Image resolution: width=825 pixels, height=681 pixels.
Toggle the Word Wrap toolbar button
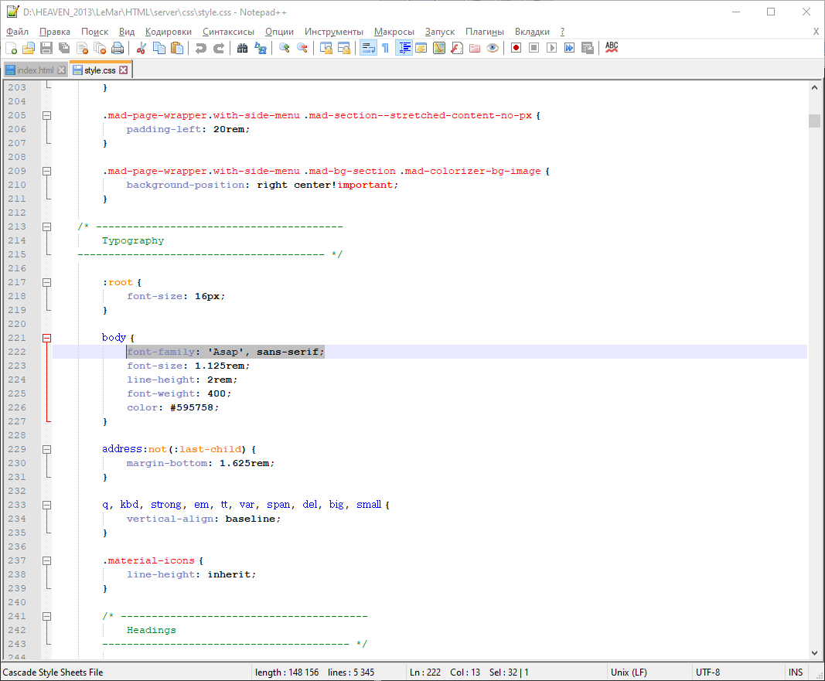(x=368, y=48)
